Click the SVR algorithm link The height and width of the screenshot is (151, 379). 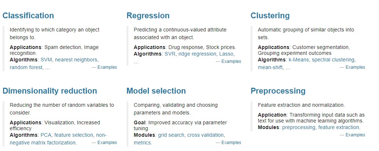(x=170, y=54)
